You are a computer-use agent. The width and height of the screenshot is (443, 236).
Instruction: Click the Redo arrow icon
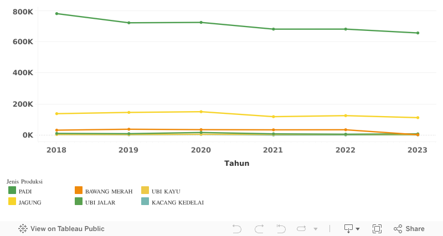tap(259, 228)
